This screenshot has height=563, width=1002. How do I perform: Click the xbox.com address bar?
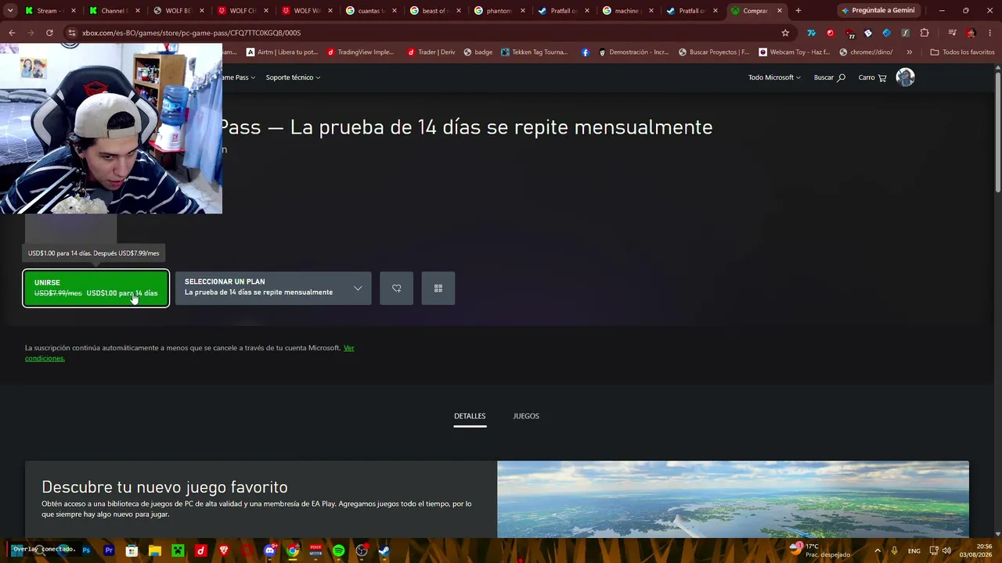click(423, 33)
